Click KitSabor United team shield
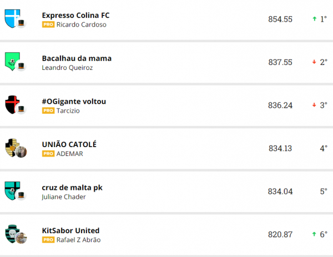333x257 pixels. tap(12, 233)
